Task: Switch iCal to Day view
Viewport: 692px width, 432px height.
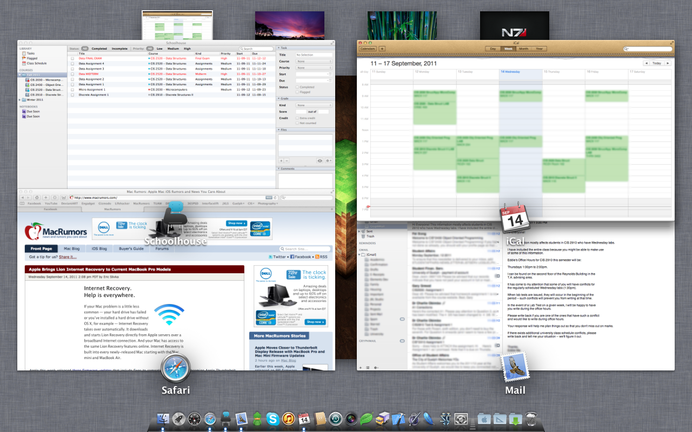Action: 493,49
